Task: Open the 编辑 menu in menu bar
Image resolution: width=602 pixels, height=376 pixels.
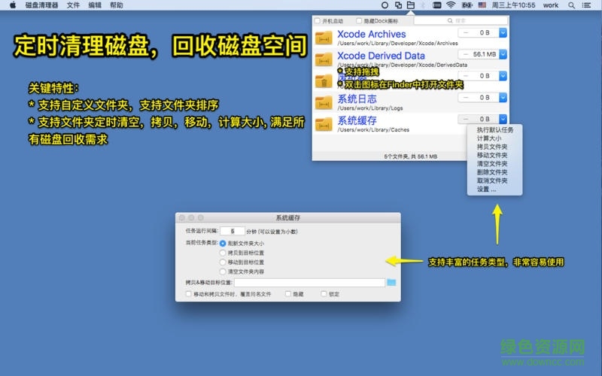Action: coord(95,5)
